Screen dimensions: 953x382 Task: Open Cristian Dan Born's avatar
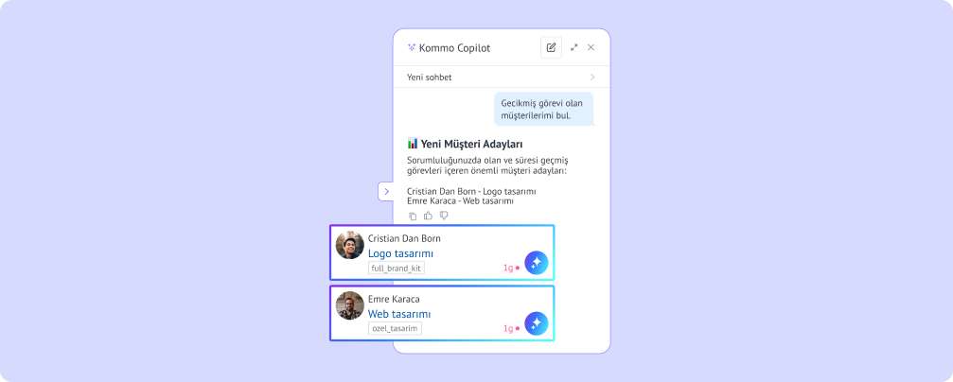tap(349, 245)
